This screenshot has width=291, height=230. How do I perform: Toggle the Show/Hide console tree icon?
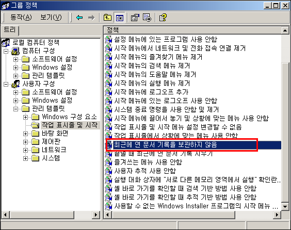(119, 18)
